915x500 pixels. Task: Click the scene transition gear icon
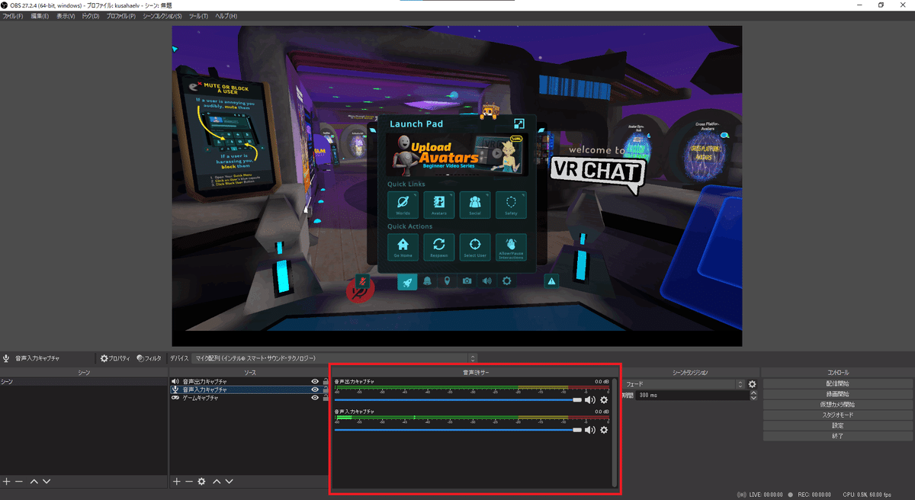[x=753, y=384]
